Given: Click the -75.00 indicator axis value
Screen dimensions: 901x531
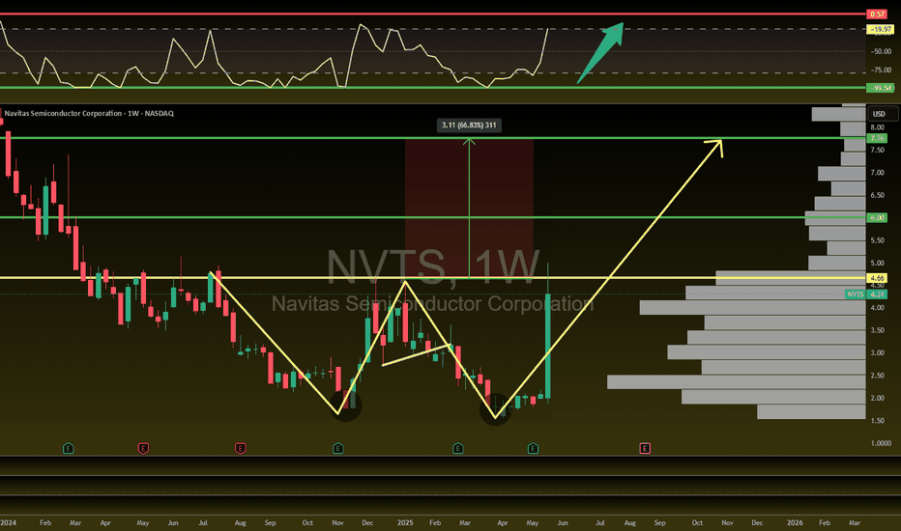Looking at the screenshot, I should point(881,70).
